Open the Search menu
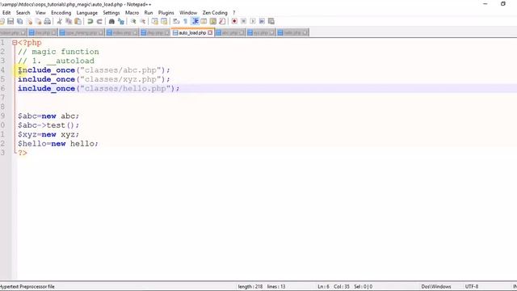517x291 pixels. pos(23,13)
